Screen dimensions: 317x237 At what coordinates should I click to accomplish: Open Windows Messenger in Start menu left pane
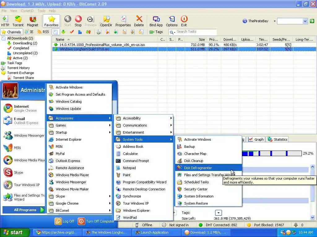(x=23, y=135)
